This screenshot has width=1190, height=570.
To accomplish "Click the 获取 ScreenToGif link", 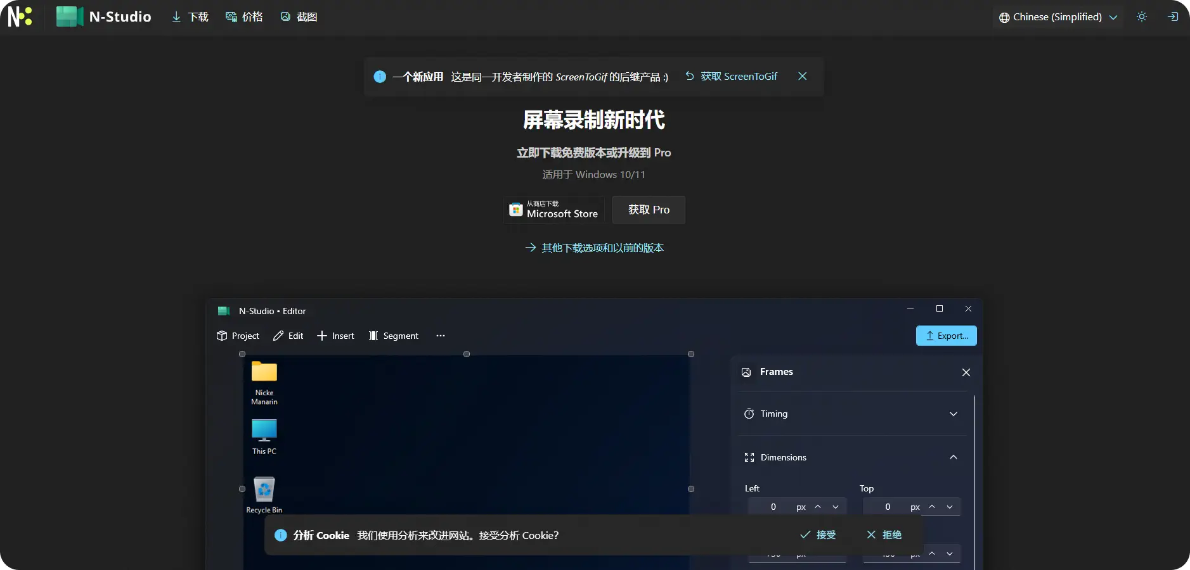I will pyautogui.click(x=731, y=76).
